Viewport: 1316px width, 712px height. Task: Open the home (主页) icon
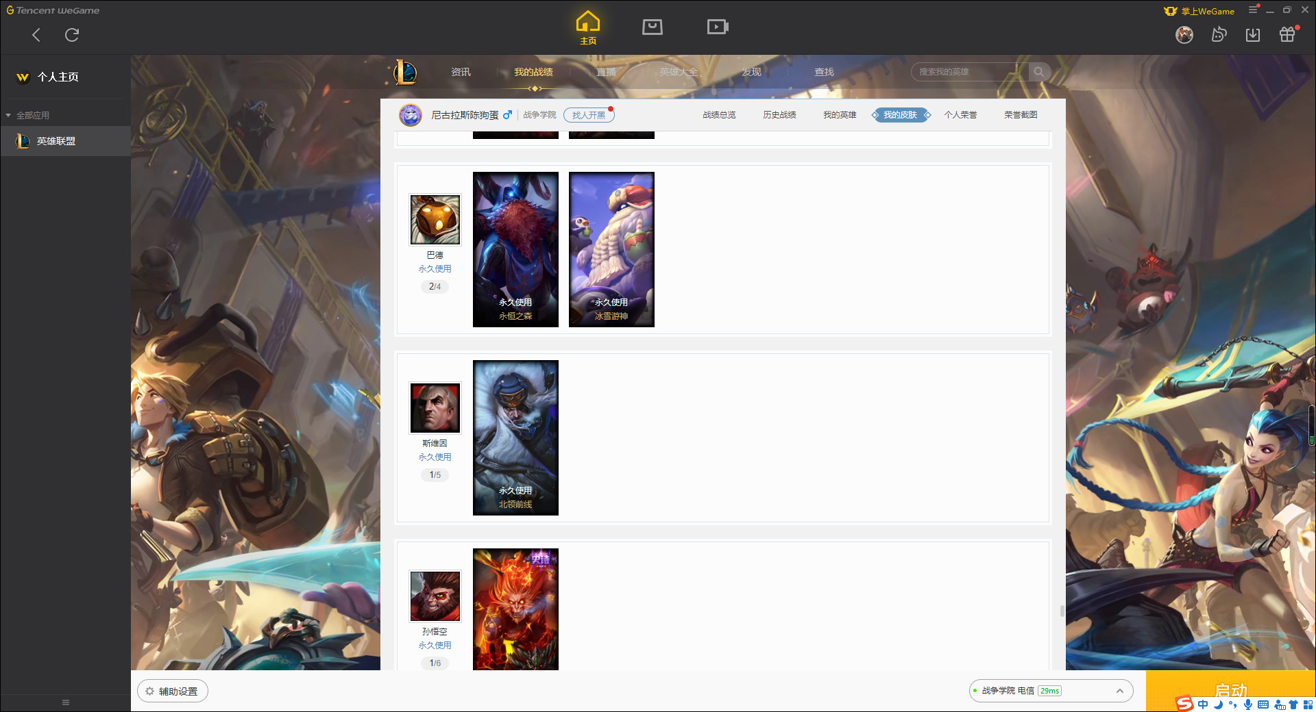pos(588,28)
